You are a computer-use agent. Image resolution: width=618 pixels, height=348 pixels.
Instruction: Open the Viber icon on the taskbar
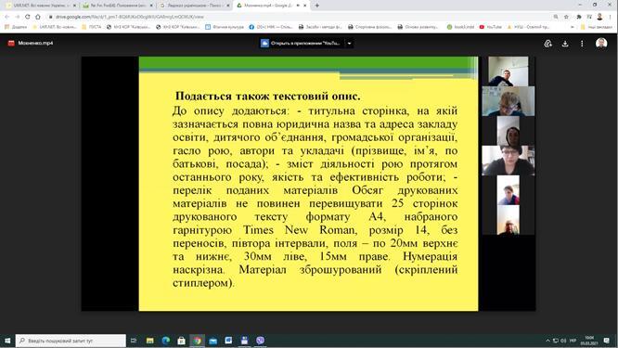(x=260, y=341)
